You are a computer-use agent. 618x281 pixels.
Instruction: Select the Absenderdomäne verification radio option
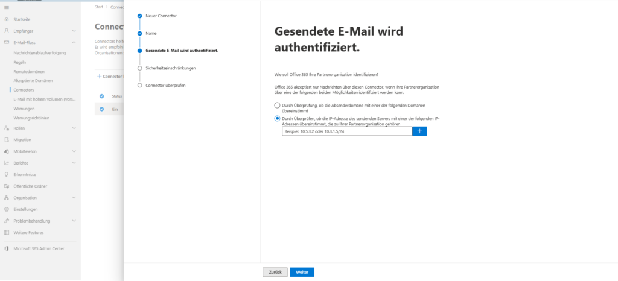pyautogui.click(x=278, y=105)
